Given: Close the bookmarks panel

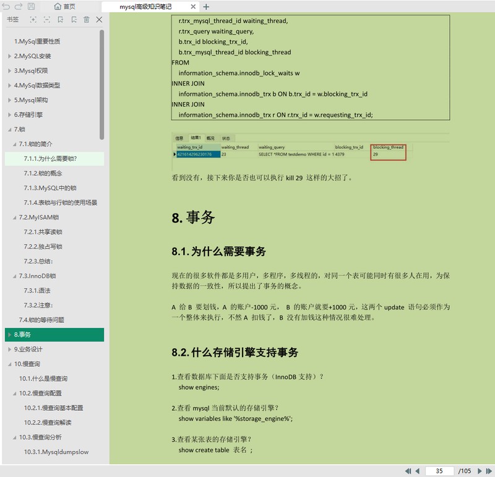Looking at the screenshot, I should tap(99, 20).
